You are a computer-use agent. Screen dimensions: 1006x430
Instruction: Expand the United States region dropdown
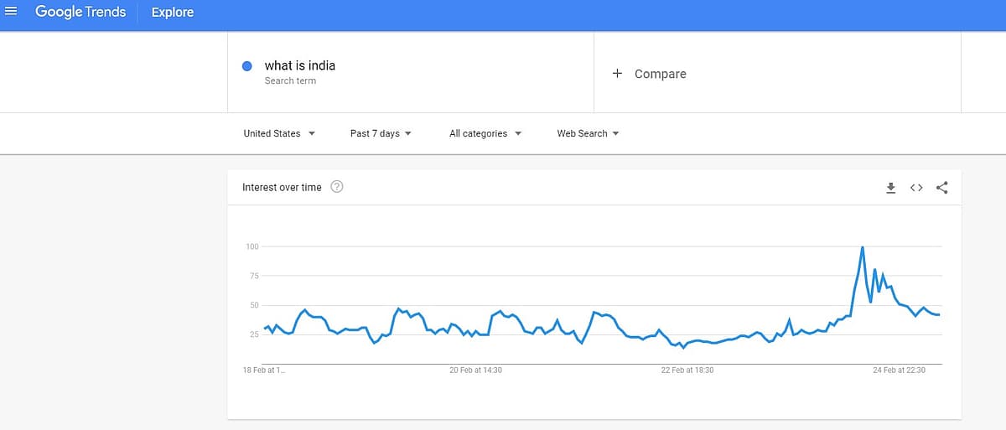tap(279, 133)
